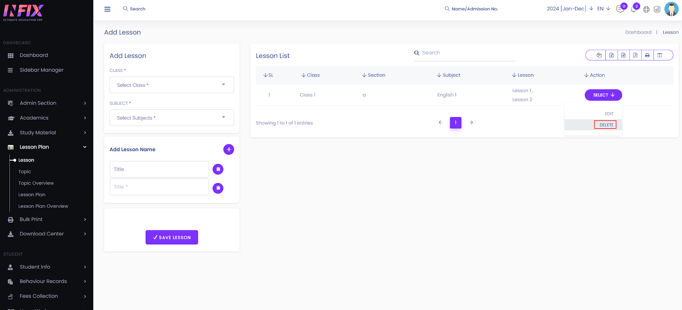This screenshot has height=310, width=682.
Task: Go to page 1 in pagination
Action: [456, 123]
